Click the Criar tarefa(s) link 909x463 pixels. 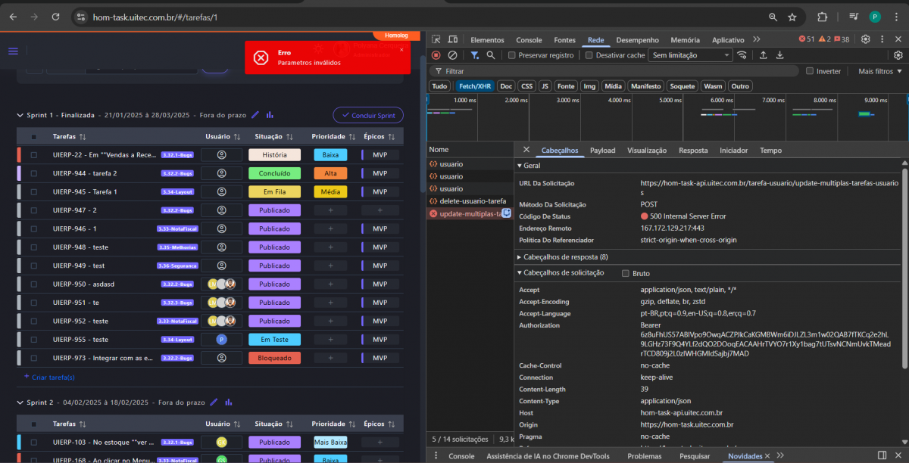pyautogui.click(x=49, y=377)
